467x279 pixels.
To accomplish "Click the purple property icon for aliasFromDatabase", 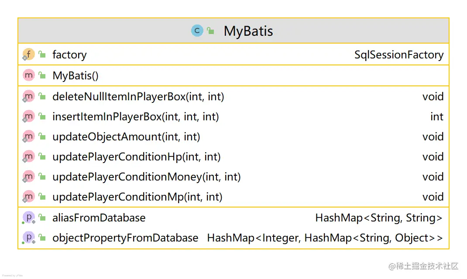I will click(29, 218).
